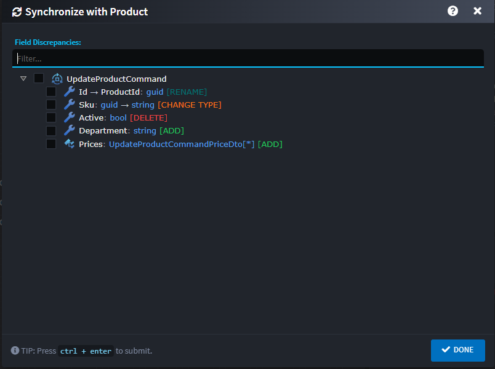Click the Field Discrepancies label

[48, 42]
